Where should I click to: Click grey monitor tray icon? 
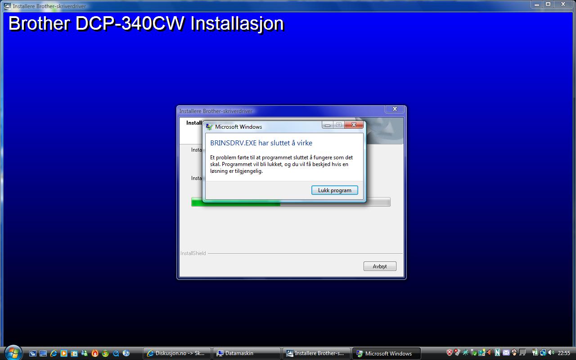[x=522, y=352]
